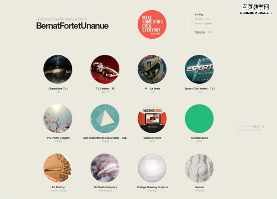
Task: Click the 18 Photo Concepts circular image
Action: (x=105, y=168)
